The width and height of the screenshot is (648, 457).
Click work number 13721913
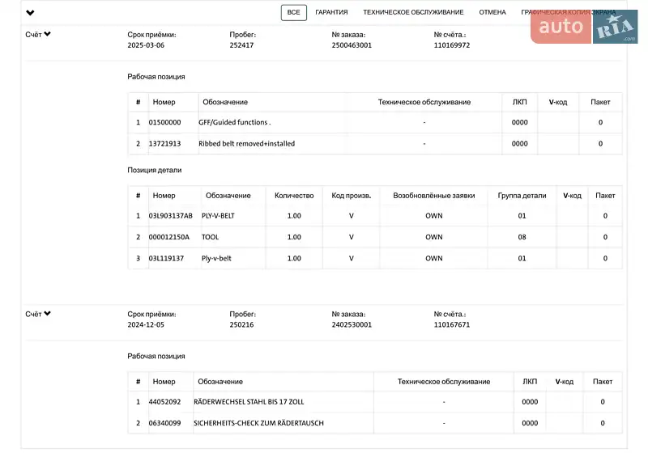point(164,144)
